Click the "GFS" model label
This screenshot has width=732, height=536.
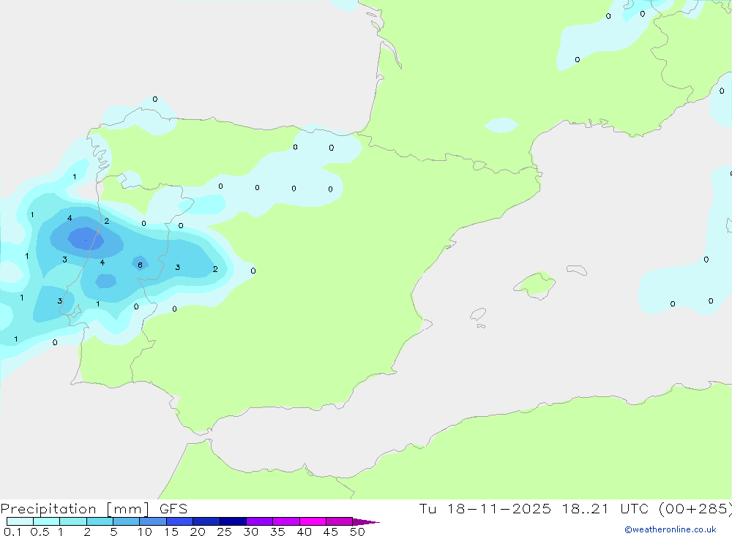coord(173,508)
